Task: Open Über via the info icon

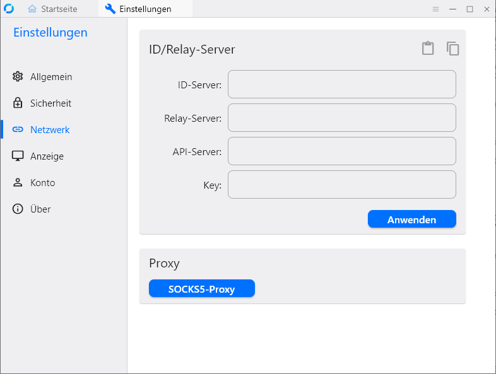Action: point(18,209)
